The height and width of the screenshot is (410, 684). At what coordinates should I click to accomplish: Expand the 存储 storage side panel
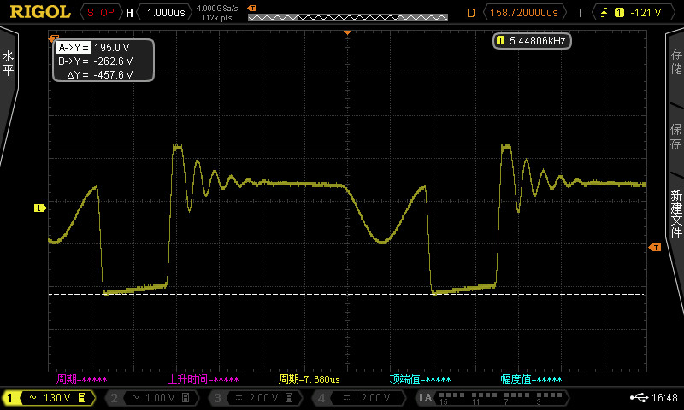(675, 61)
